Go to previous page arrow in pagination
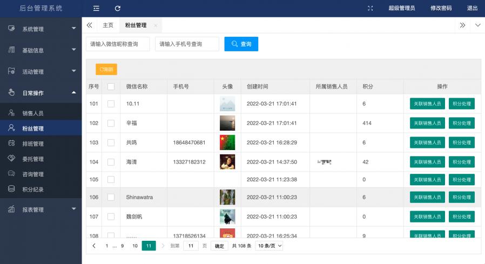 point(94,246)
